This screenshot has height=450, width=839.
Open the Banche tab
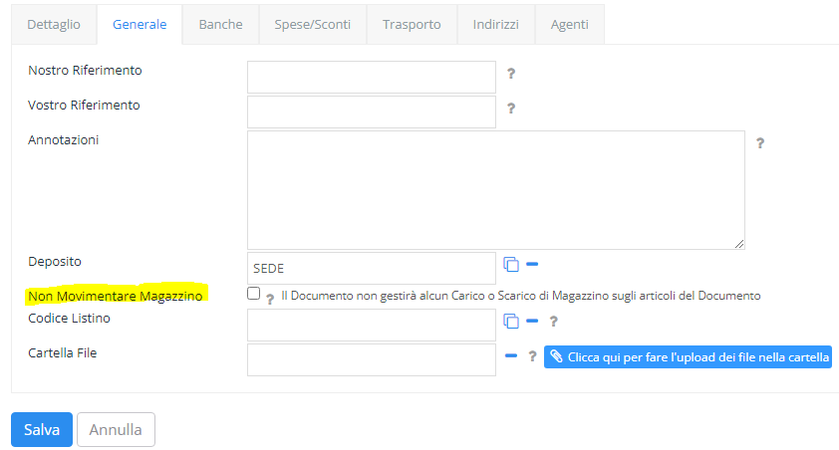coord(220,25)
